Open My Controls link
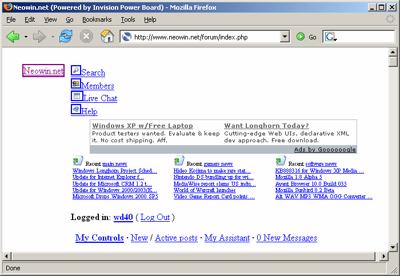 point(99,238)
